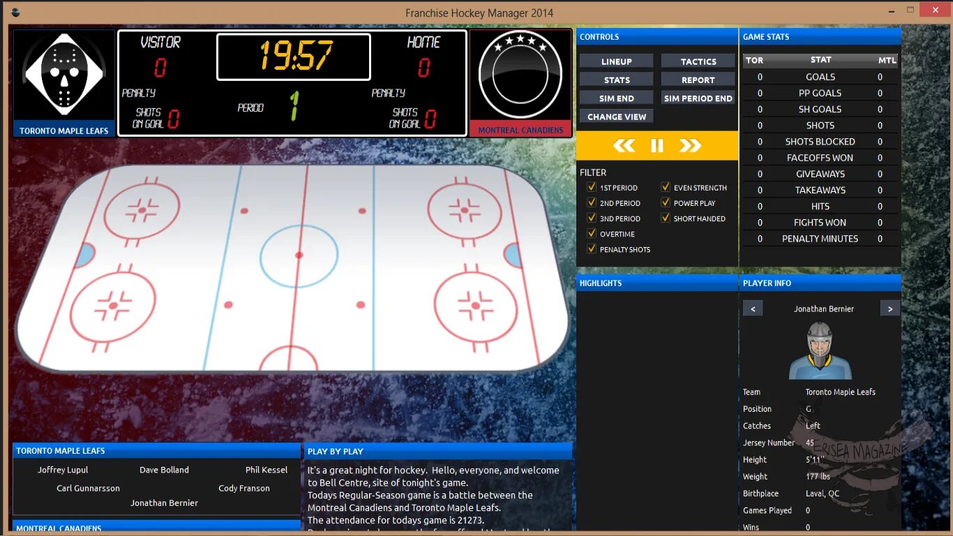The width and height of the screenshot is (953, 536).
Task: Click the Montreal Canadiens roster header
Action: (x=157, y=528)
